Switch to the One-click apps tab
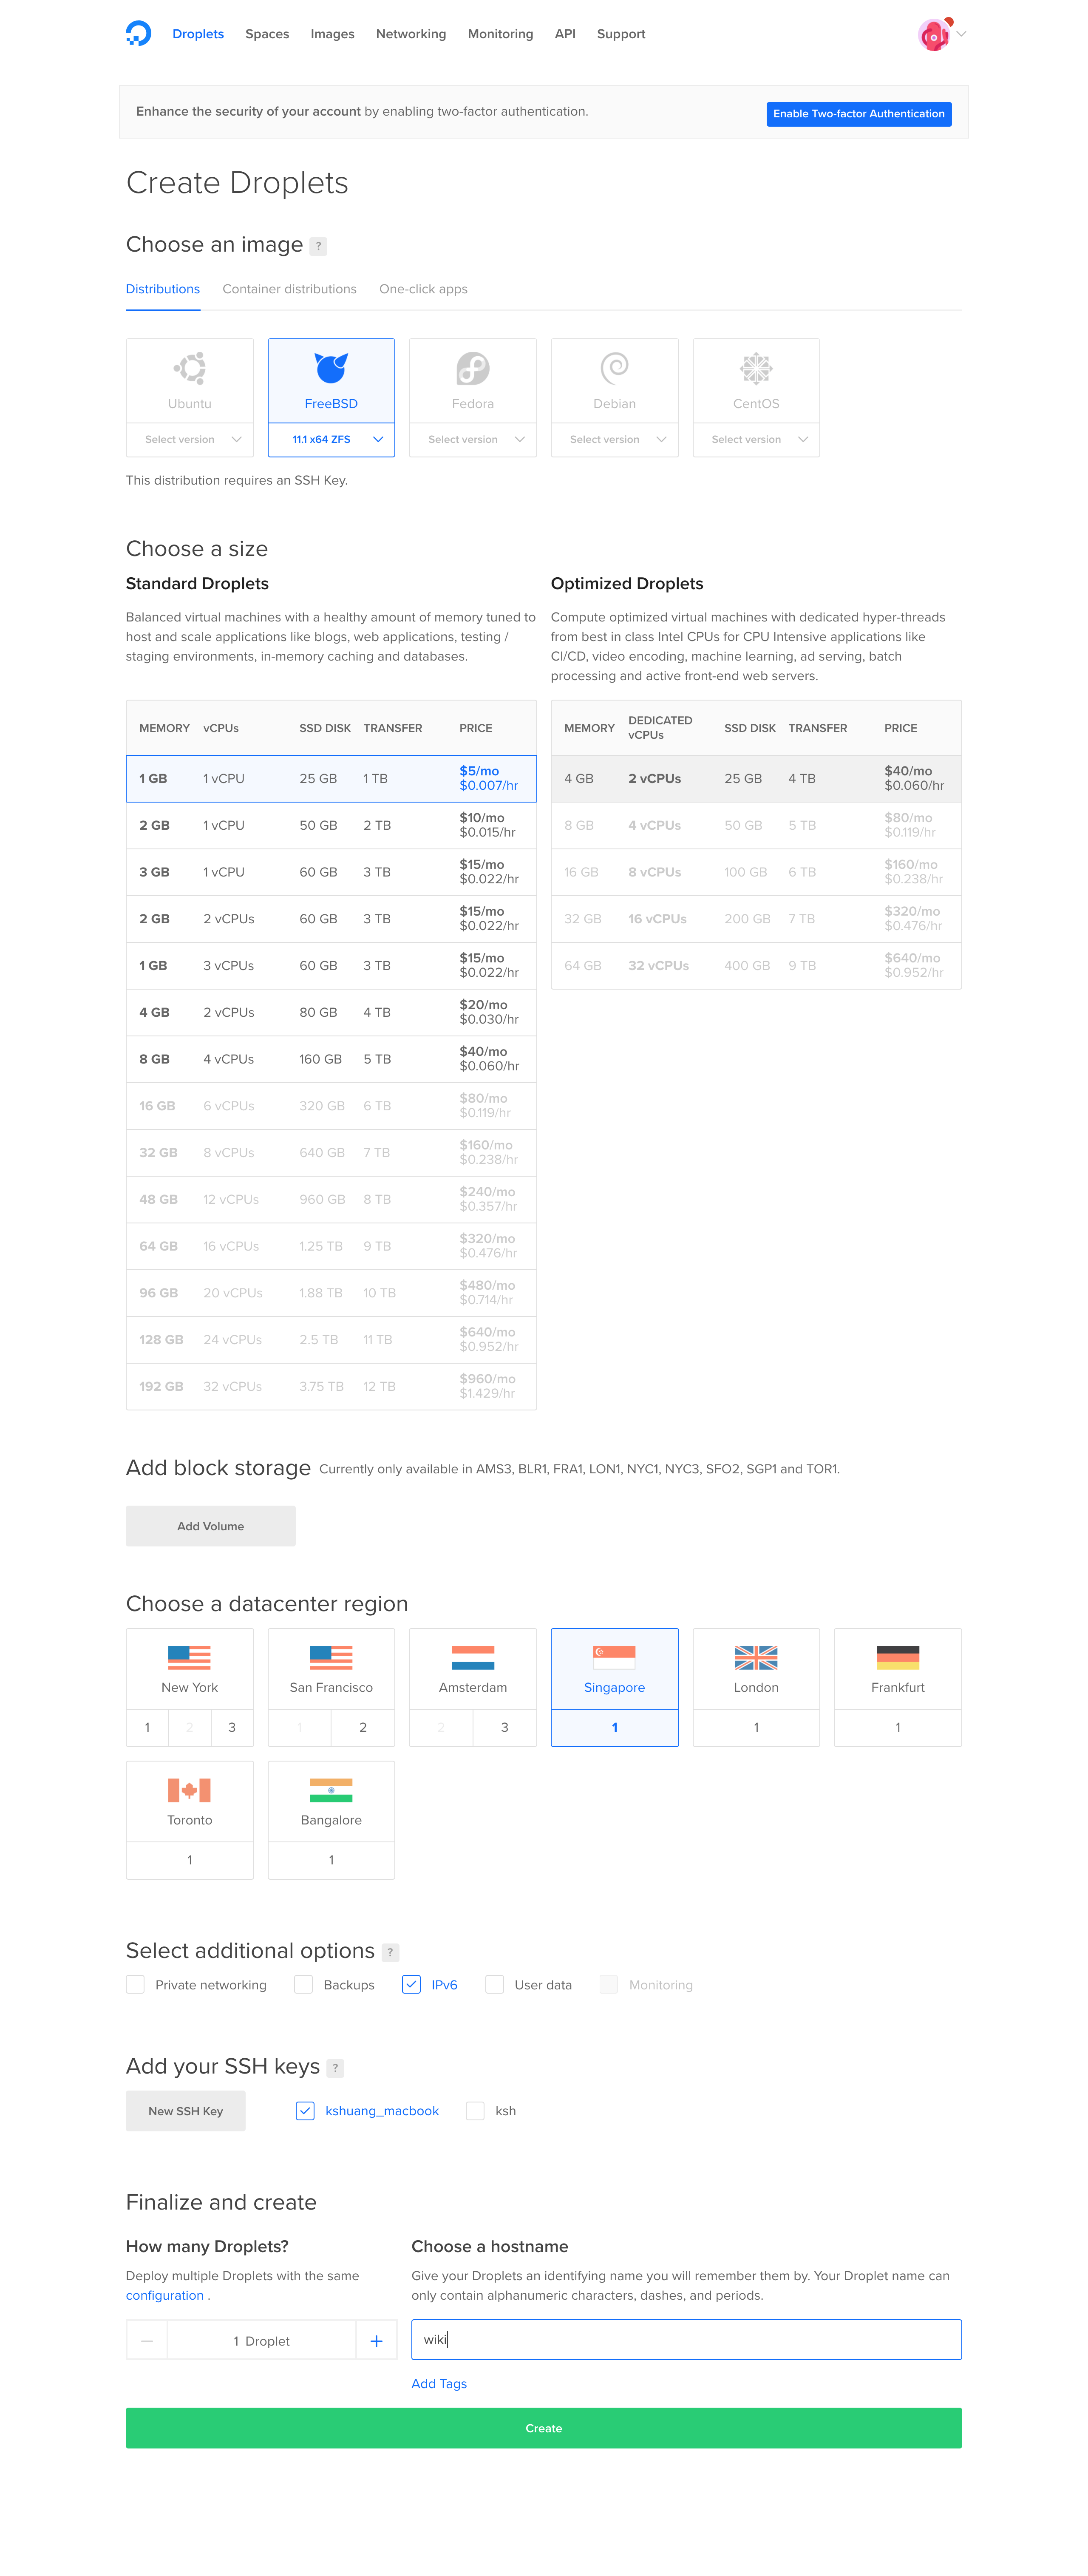The height and width of the screenshot is (2576, 1088). [x=423, y=289]
